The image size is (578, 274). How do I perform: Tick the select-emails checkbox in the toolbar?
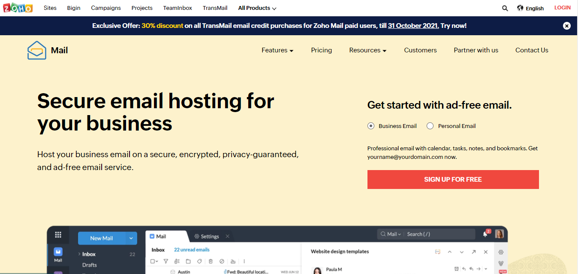[152, 261]
